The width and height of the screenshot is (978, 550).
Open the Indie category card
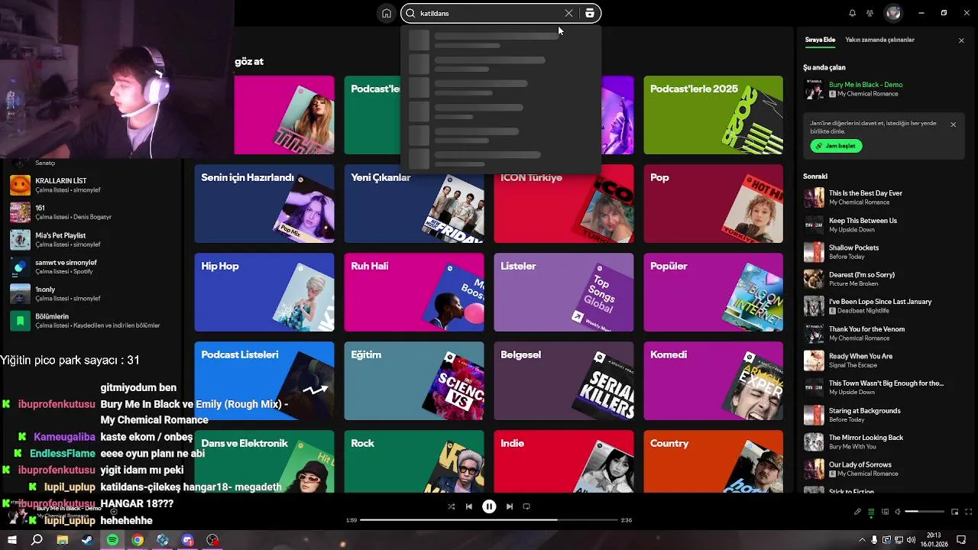click(564, 461)
